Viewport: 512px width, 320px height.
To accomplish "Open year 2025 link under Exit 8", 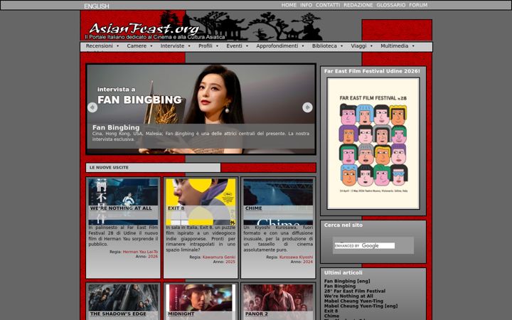I will point(230,262).
